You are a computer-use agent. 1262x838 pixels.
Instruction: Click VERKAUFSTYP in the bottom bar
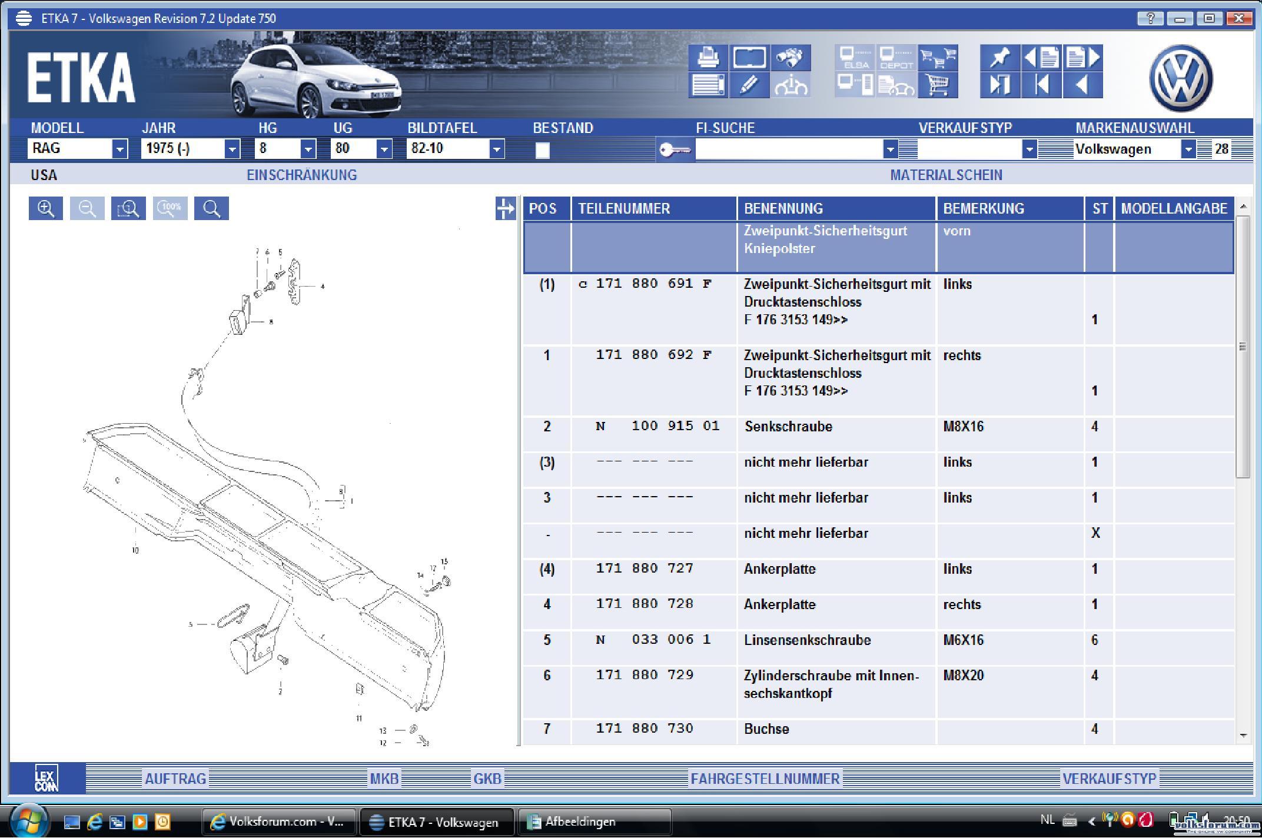(x=1110, y=779)
